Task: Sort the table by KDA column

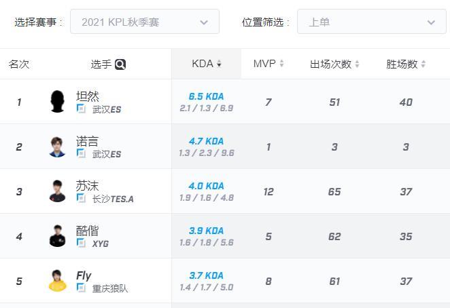Action: click(207, 64)
